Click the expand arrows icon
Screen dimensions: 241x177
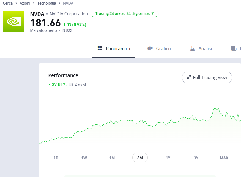189,77
